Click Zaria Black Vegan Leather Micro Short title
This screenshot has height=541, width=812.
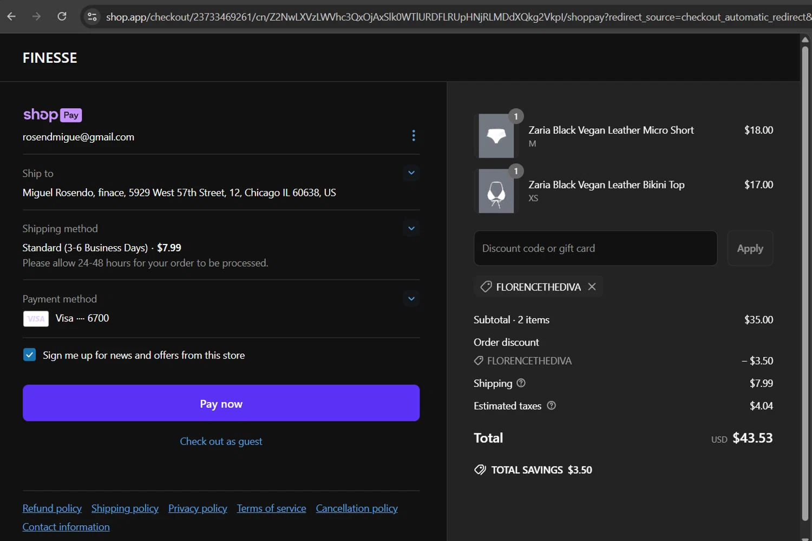coord(611,130)
